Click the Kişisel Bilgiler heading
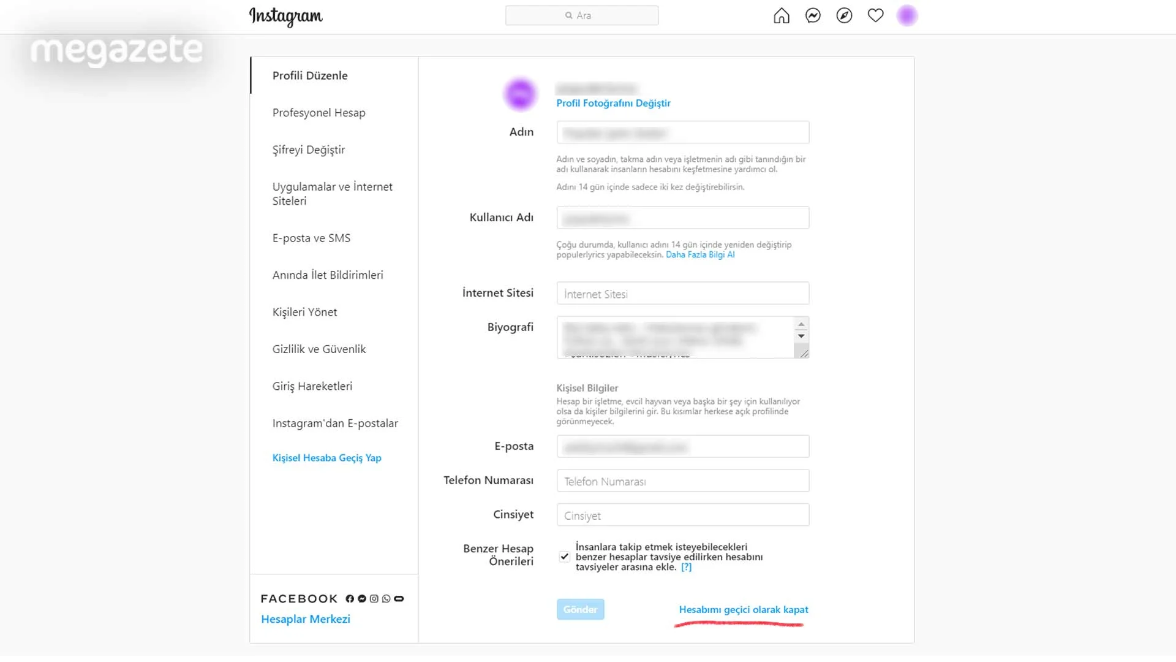This screenshot has width=1176, height=662. (x=587, y=388)
